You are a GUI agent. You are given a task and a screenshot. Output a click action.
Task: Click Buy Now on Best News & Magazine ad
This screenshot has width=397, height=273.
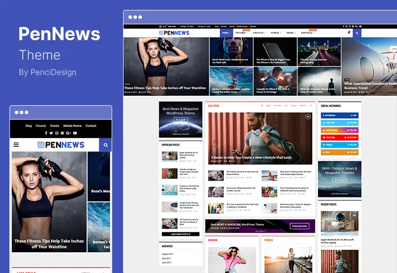(181, 120)
